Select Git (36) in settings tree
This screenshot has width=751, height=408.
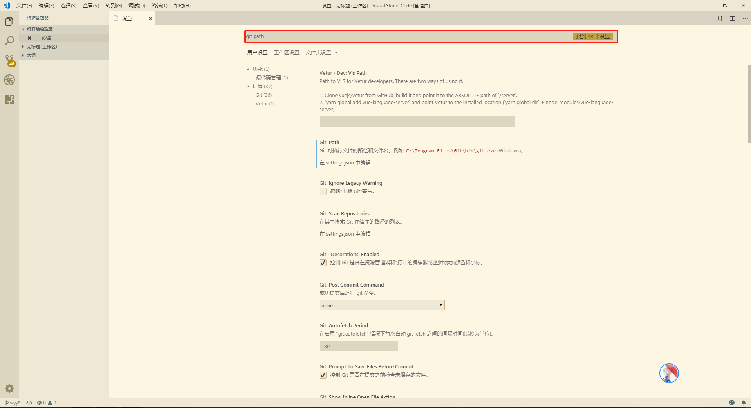pyautogui.click(x=264, y=95)
